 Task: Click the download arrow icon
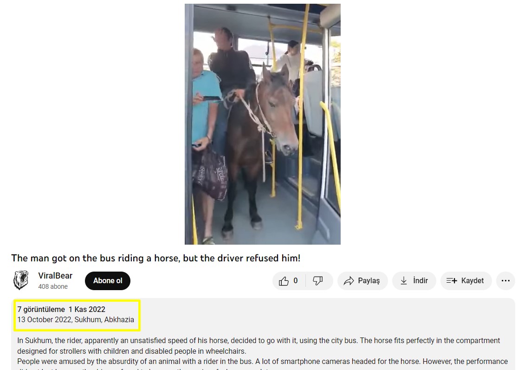click(x=404, y=281)
